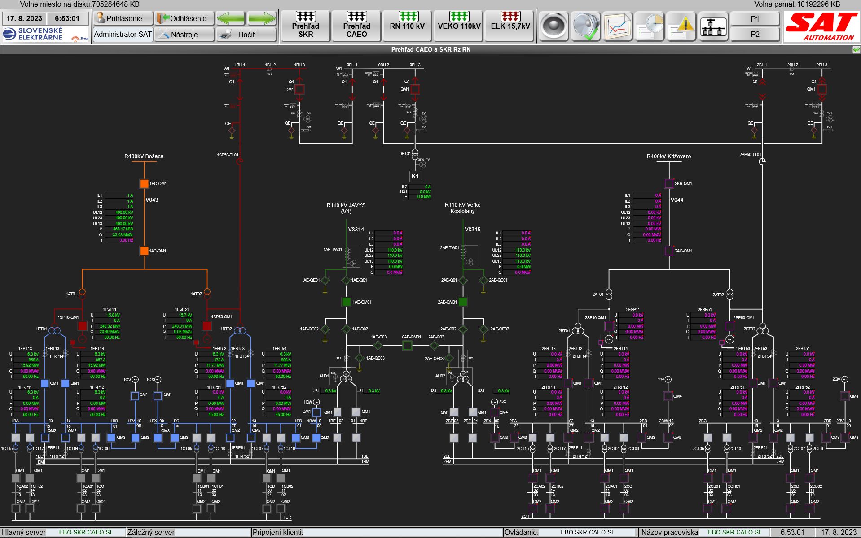Click the Tlačiť print button
This screenshot has height=538, width=861.
246,34
